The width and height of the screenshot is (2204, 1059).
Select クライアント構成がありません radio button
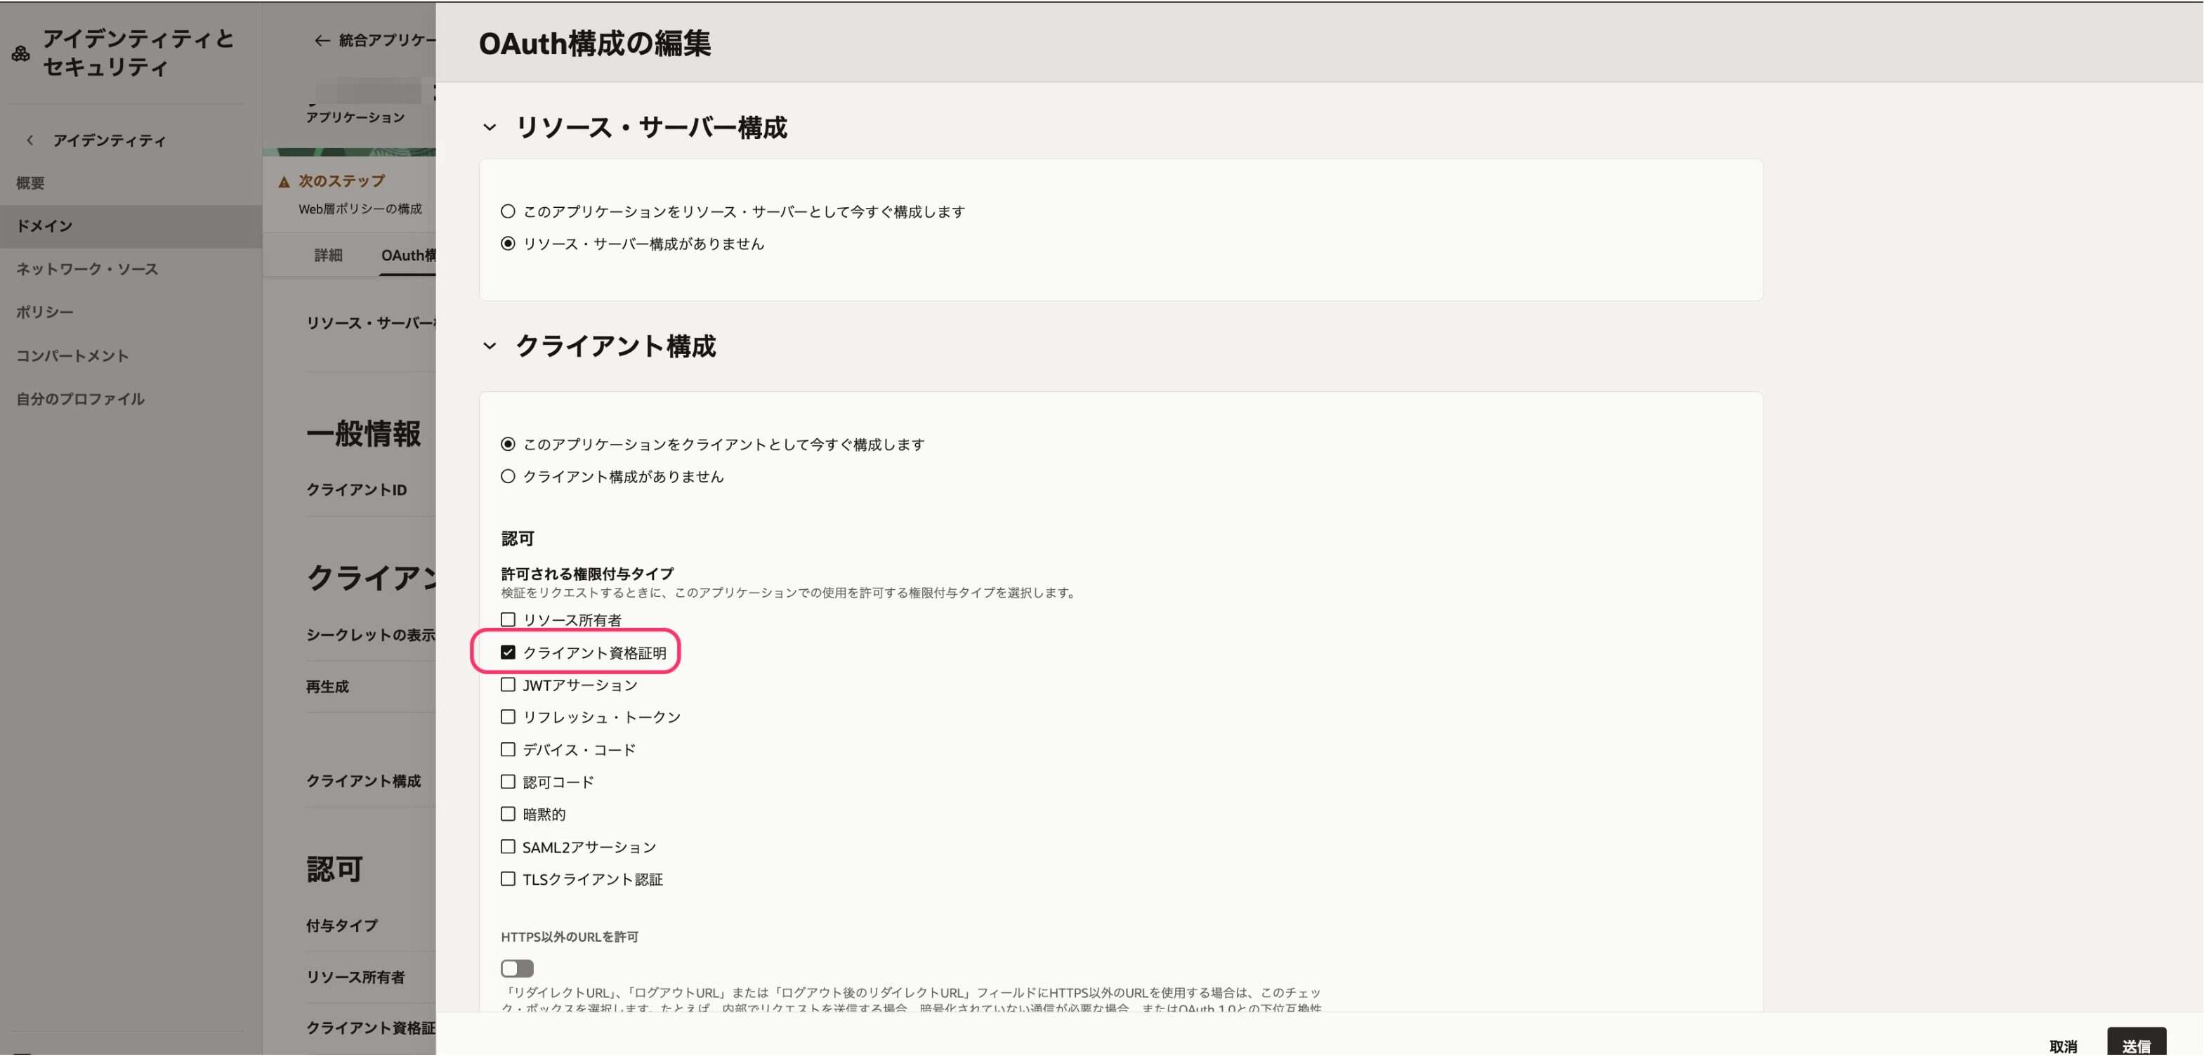click(x=509, y=476)
